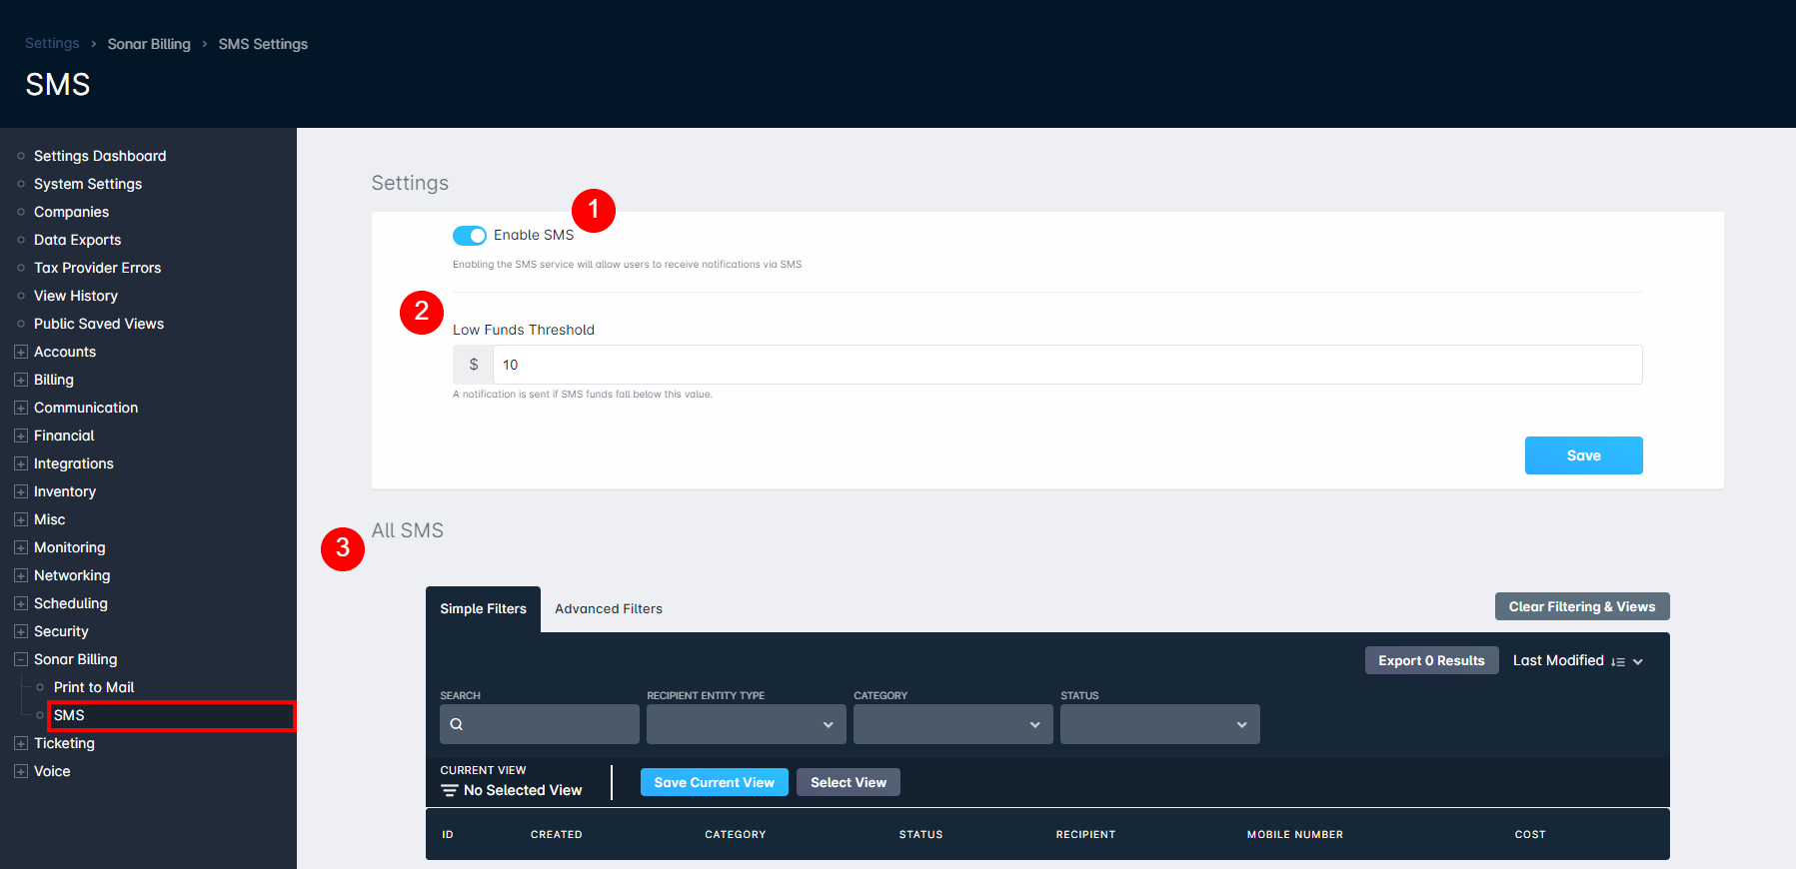Collapse the Sonar Billing minus icon
1796x869 pixels.
coord(21,659)
